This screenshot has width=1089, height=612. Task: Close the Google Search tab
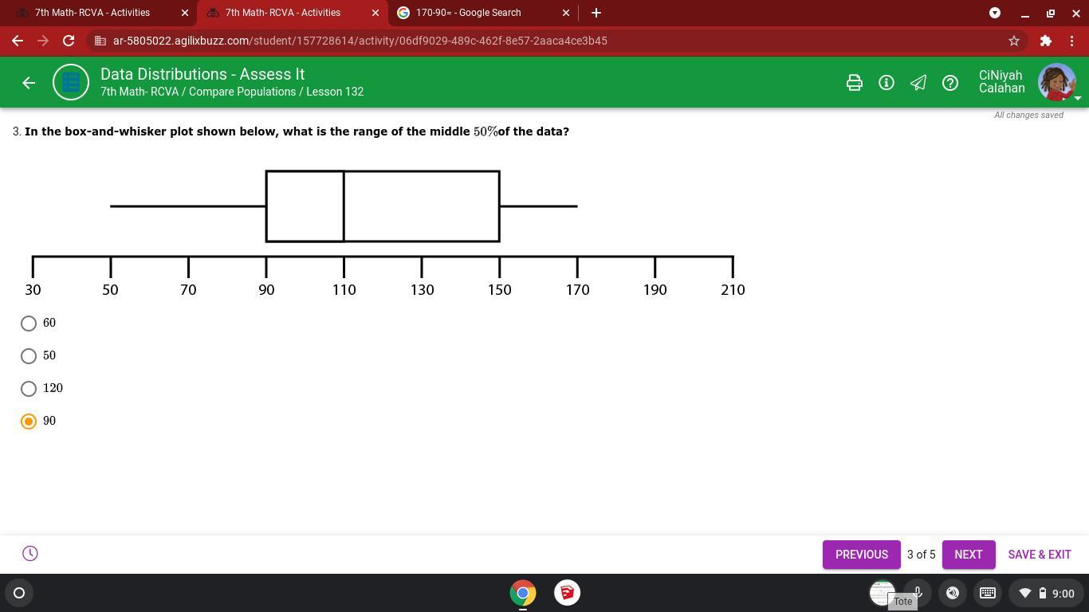pos(566,13)
